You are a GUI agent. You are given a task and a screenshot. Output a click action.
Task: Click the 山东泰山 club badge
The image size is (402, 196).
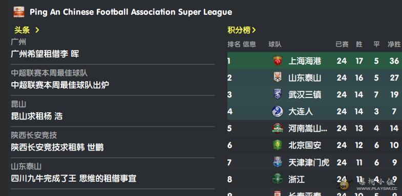(278, 78)
